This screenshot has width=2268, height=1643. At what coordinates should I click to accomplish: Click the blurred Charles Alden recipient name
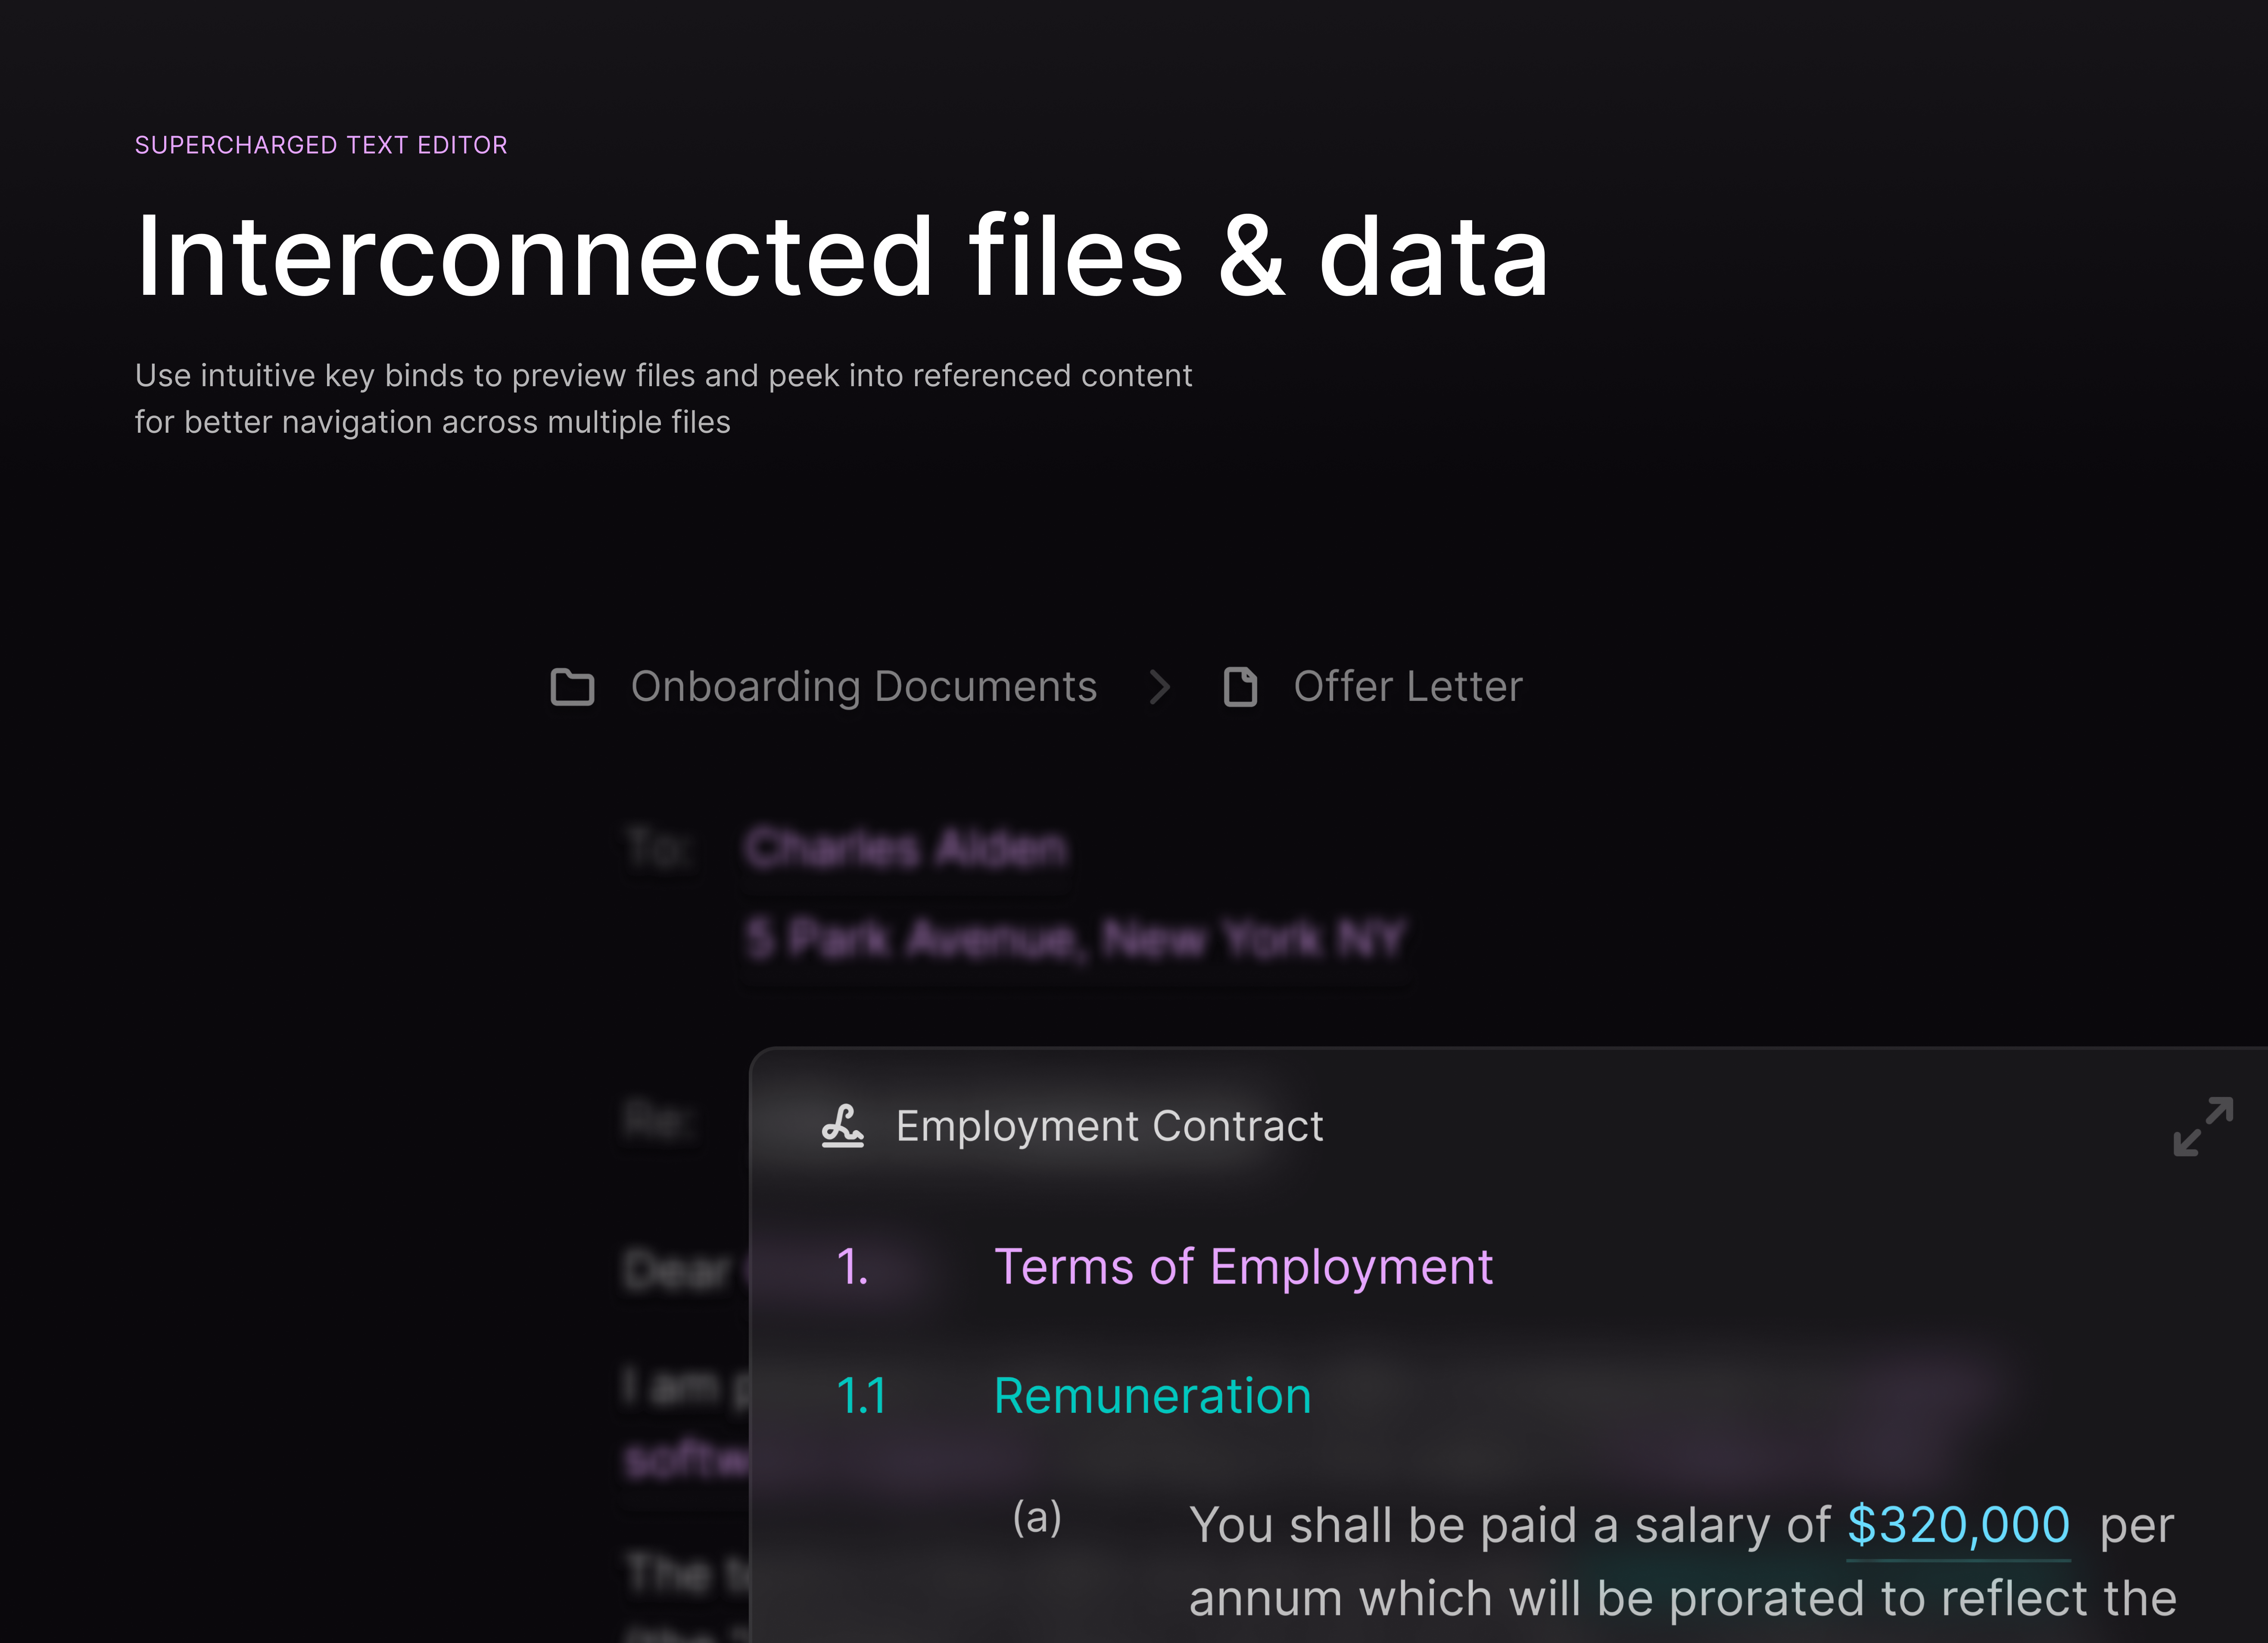click(x=905, y=849)
